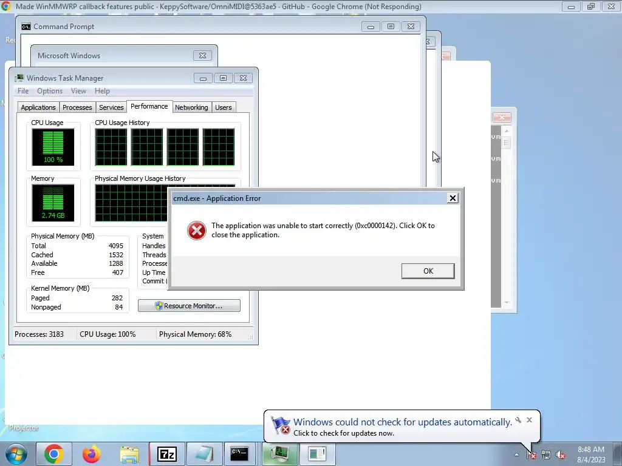Click the Physical Memory: 68% status text
Screen dimensions: 622x466
(x=195, y=334)
